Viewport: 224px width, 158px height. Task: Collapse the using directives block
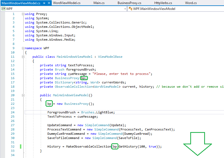click(x=23, y=14)
